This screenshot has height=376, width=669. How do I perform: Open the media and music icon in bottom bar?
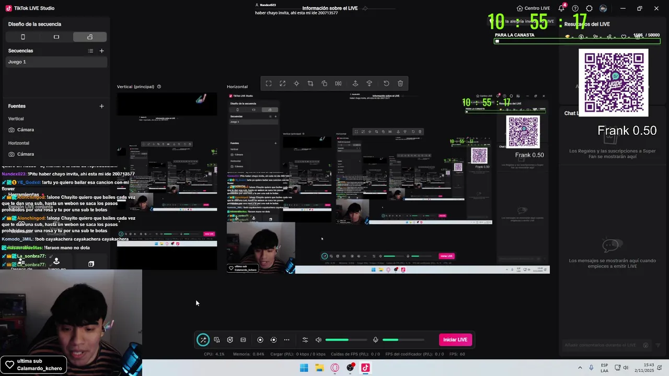coord(217,340)
